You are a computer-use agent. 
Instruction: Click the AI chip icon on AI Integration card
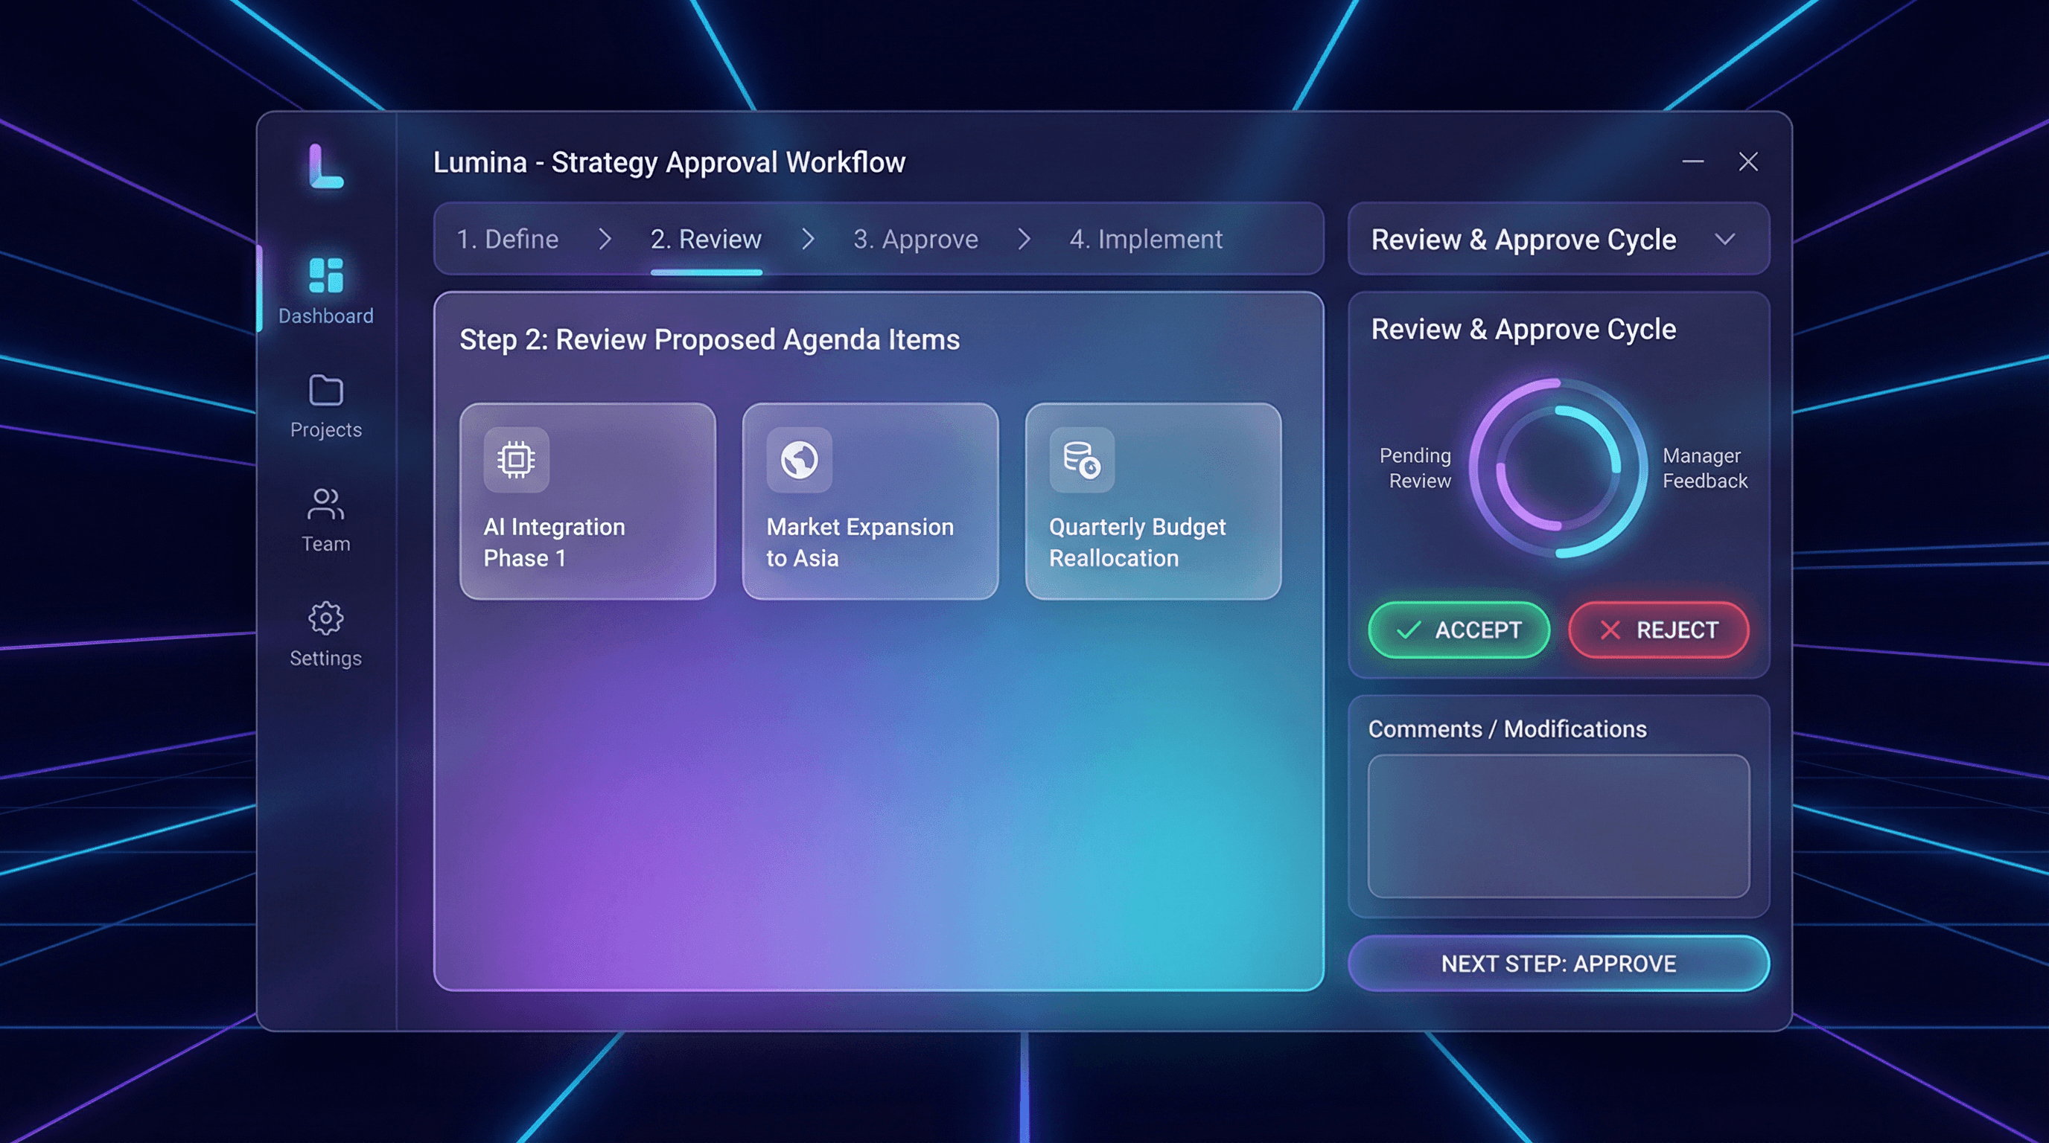tap(515, 458)
